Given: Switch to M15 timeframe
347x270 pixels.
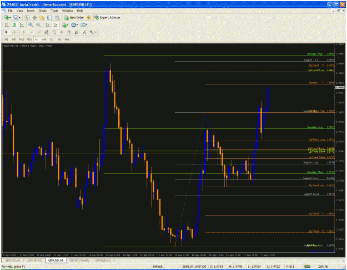Looking at the screenshot, I should (22, 39).
